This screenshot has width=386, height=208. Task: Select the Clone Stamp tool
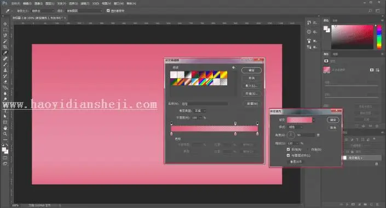point(5,70)
